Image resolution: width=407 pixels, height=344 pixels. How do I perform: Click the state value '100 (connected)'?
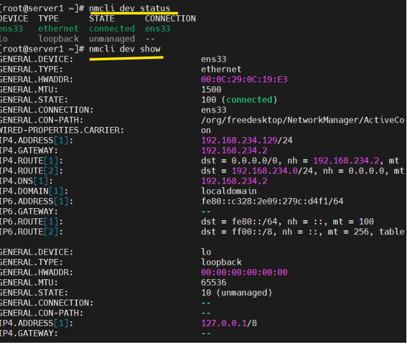(x=239, y=100)
